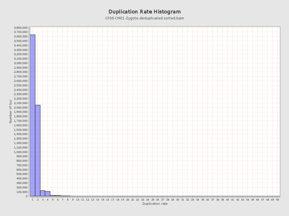
Task: Click the 3,600,000 y-axis tick label
Action: tap(21, 37)
